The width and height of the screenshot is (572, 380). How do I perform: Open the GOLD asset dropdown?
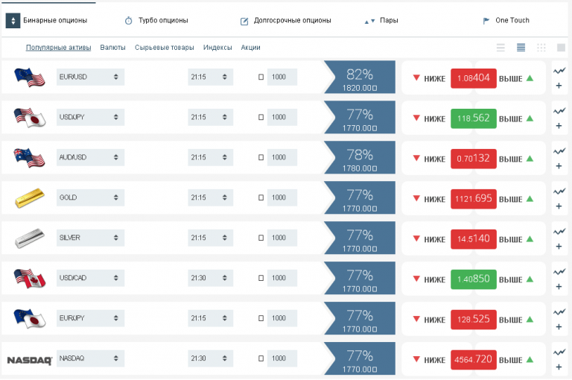90,197
